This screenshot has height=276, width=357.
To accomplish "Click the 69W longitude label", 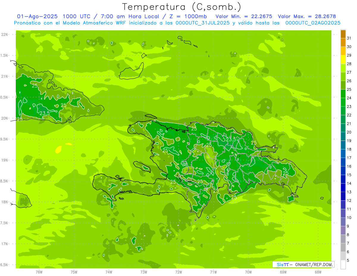I will pos(283,272).
